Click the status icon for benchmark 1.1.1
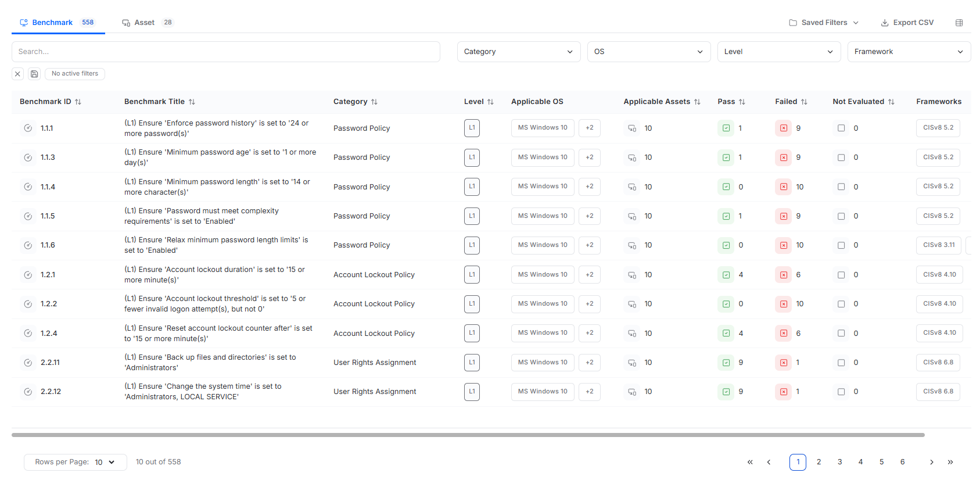The height and width of the screenshot is (487, 980). tap(28, 128)
